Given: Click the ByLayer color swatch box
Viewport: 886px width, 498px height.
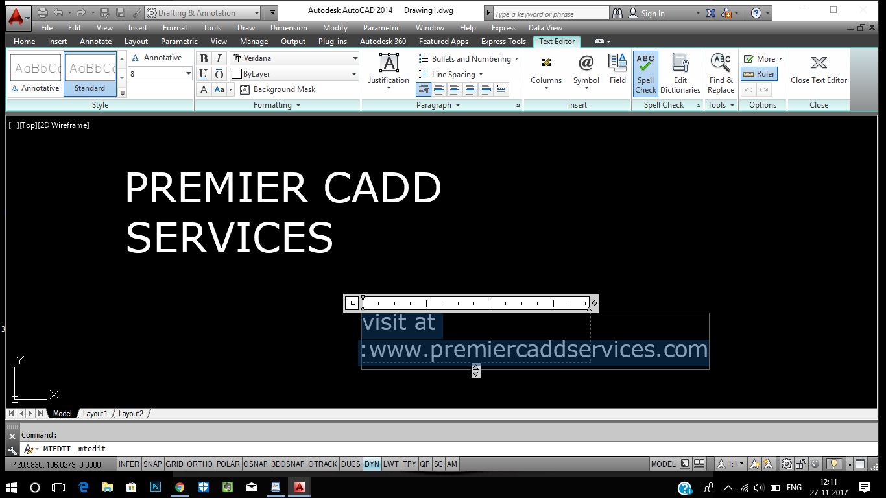Looking at the screenshot, I should click(x=237, y=74).
